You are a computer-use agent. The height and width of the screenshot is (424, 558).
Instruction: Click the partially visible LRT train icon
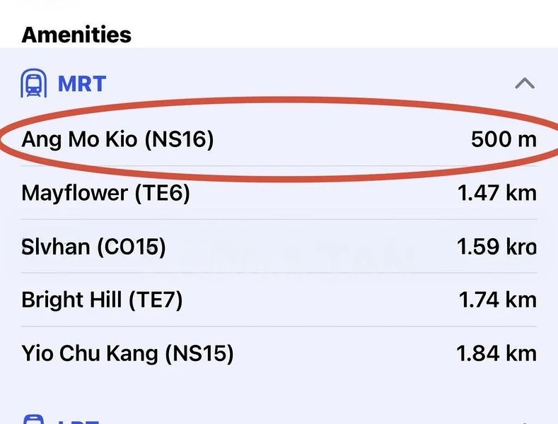click(34, 420)
